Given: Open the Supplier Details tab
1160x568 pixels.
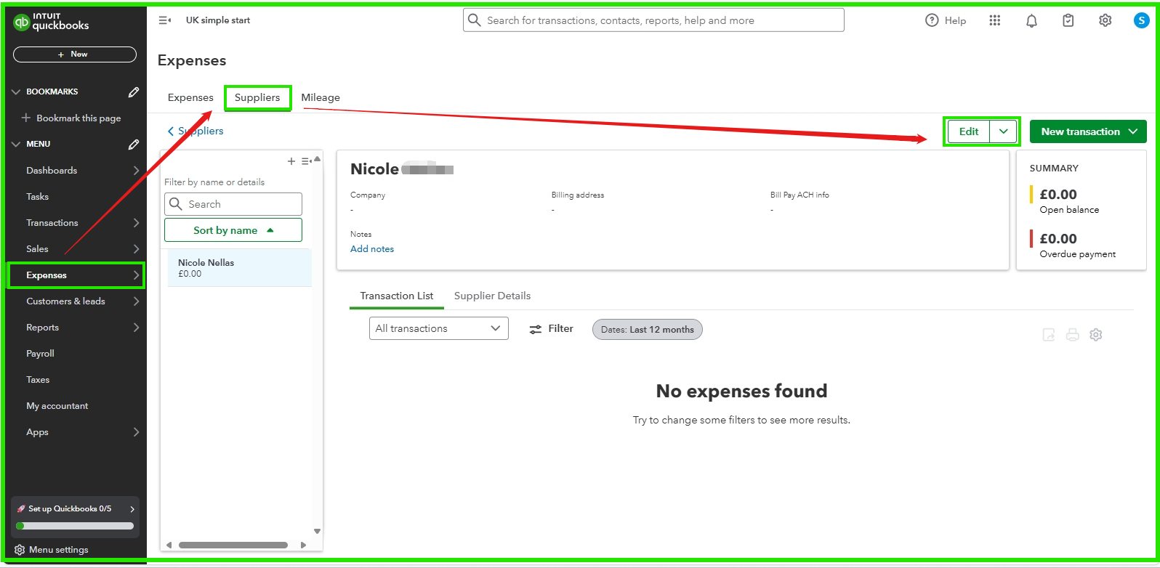Looking at the screenshot, I should coord(492,296).
